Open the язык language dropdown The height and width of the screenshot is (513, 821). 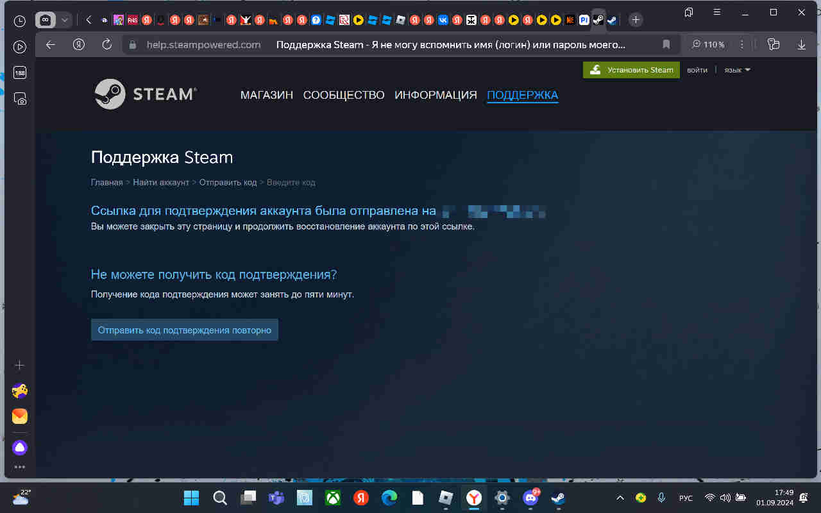[737, 70]
